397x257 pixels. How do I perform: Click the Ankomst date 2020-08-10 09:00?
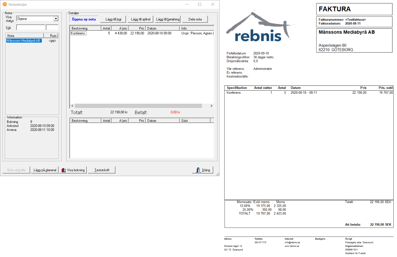click(x=42, y=126)
